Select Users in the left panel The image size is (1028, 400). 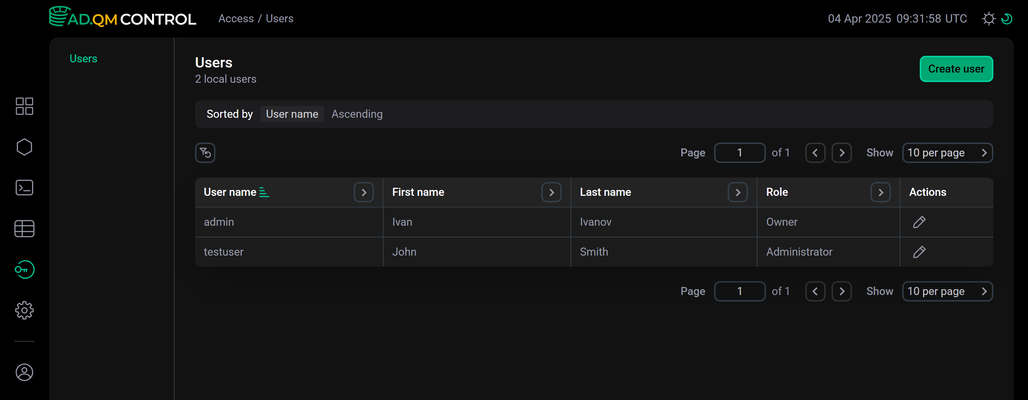click(83, 58)
